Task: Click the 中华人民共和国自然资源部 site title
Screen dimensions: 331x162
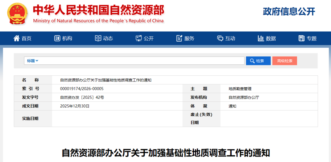Action: [x=98, y=10]
